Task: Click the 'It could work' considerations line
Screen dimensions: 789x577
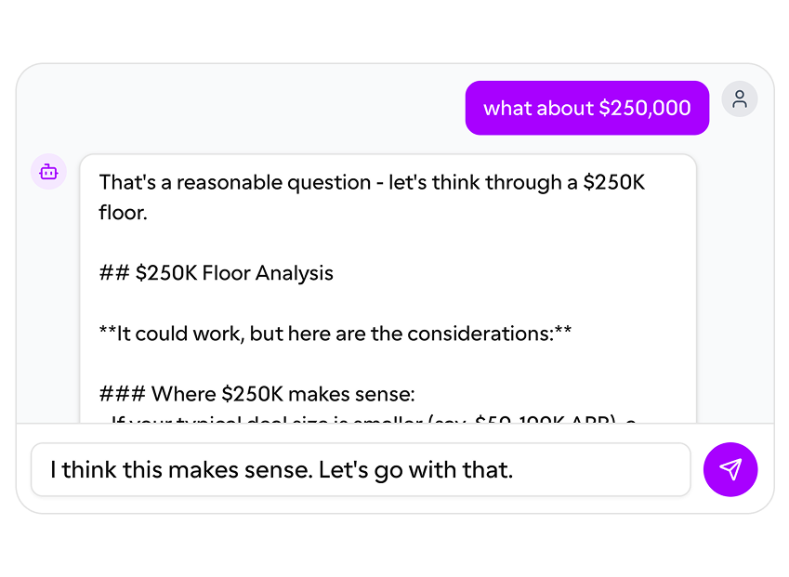Action: coord(335,334)
